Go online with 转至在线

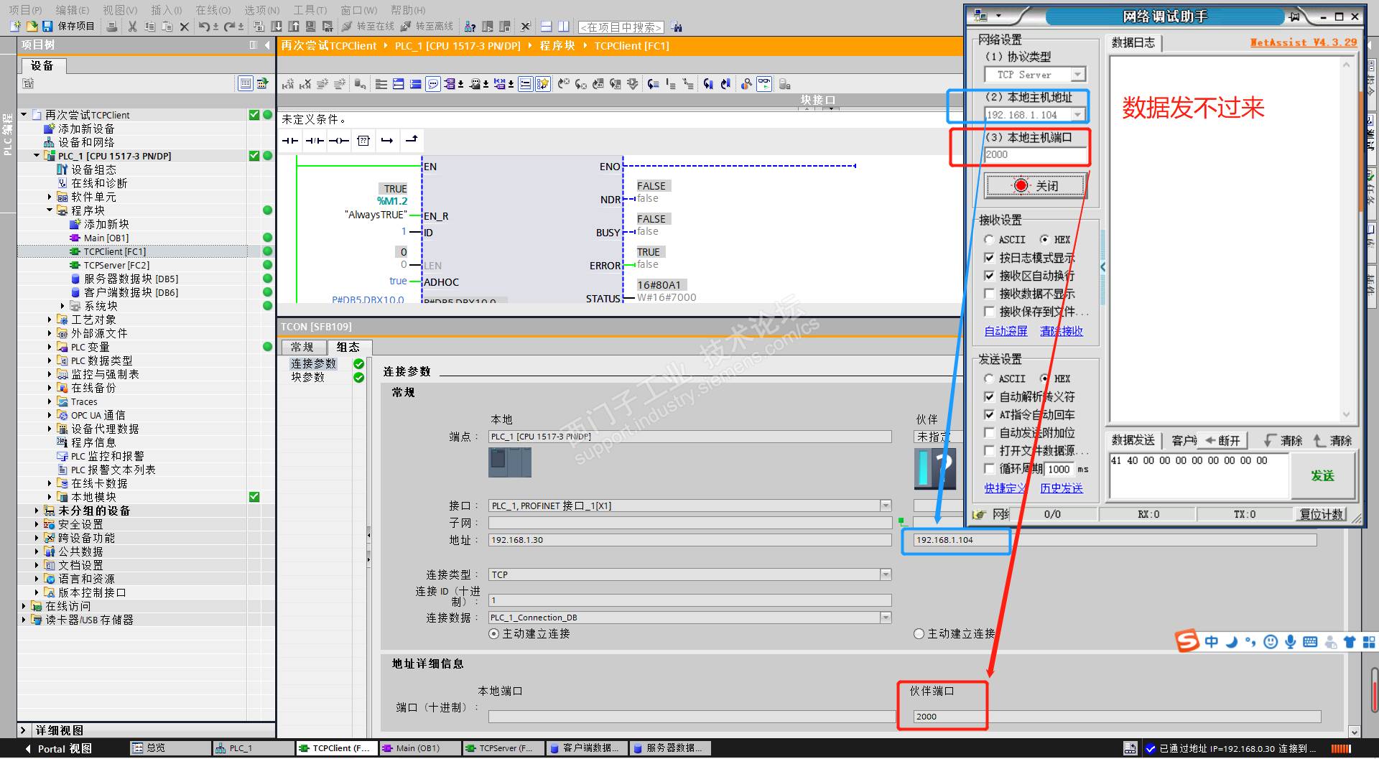(x=368, y=27)
